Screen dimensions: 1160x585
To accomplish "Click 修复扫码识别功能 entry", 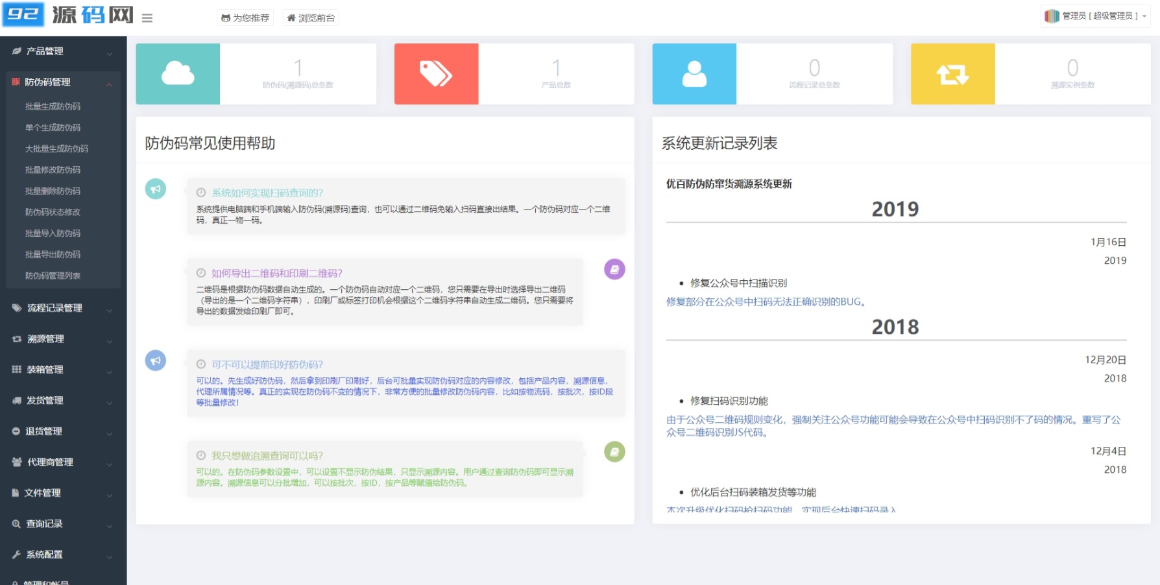I will [x=729, y=401].
